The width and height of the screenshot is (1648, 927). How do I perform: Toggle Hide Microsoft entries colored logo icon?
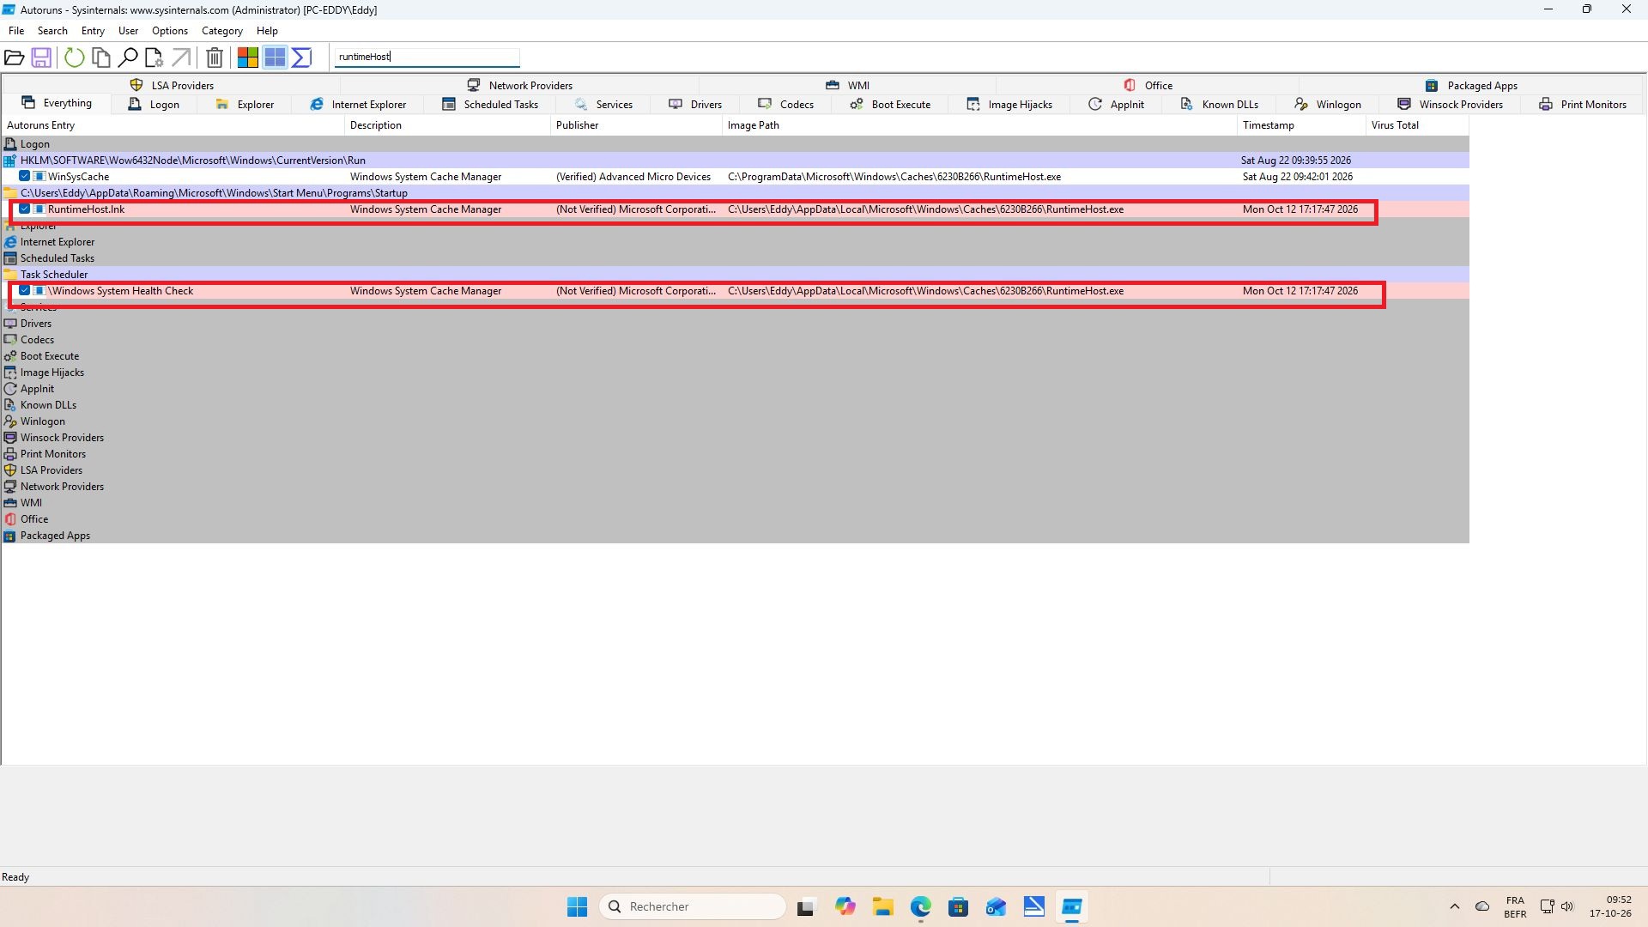click(x=248, y=58)
